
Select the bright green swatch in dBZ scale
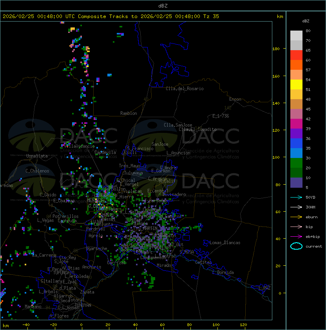click(296, 163)
